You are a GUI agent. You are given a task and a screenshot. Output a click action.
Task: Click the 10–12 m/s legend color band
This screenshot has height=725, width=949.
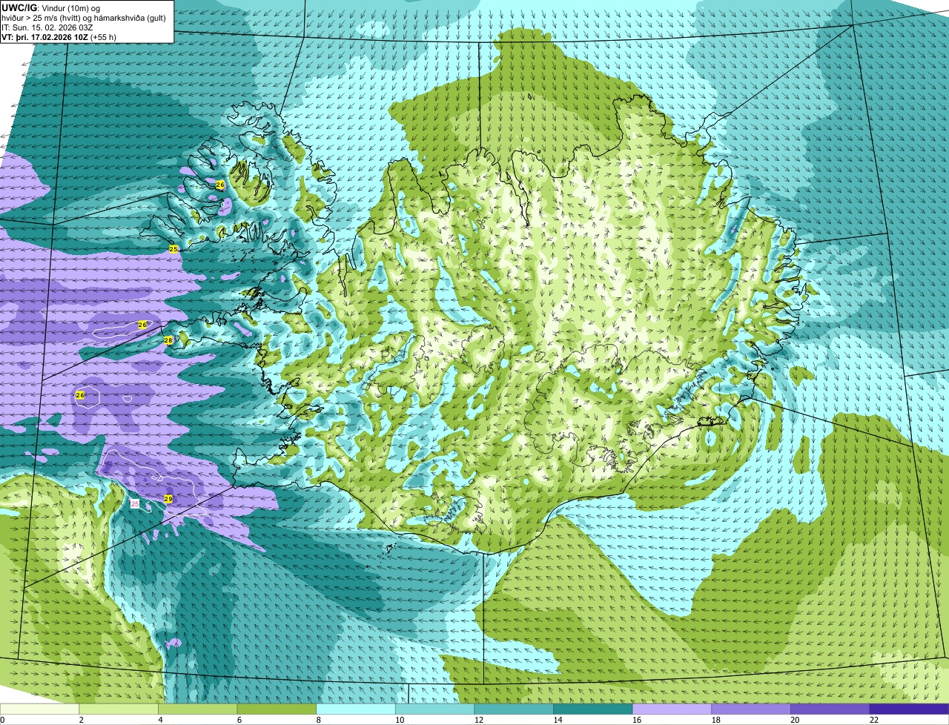click(434, 709)
